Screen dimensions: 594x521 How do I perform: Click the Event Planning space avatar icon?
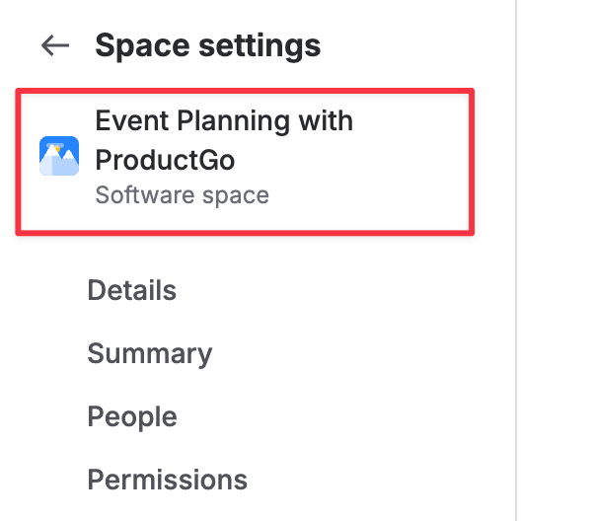pyautogui.click(x=59, y=157)
